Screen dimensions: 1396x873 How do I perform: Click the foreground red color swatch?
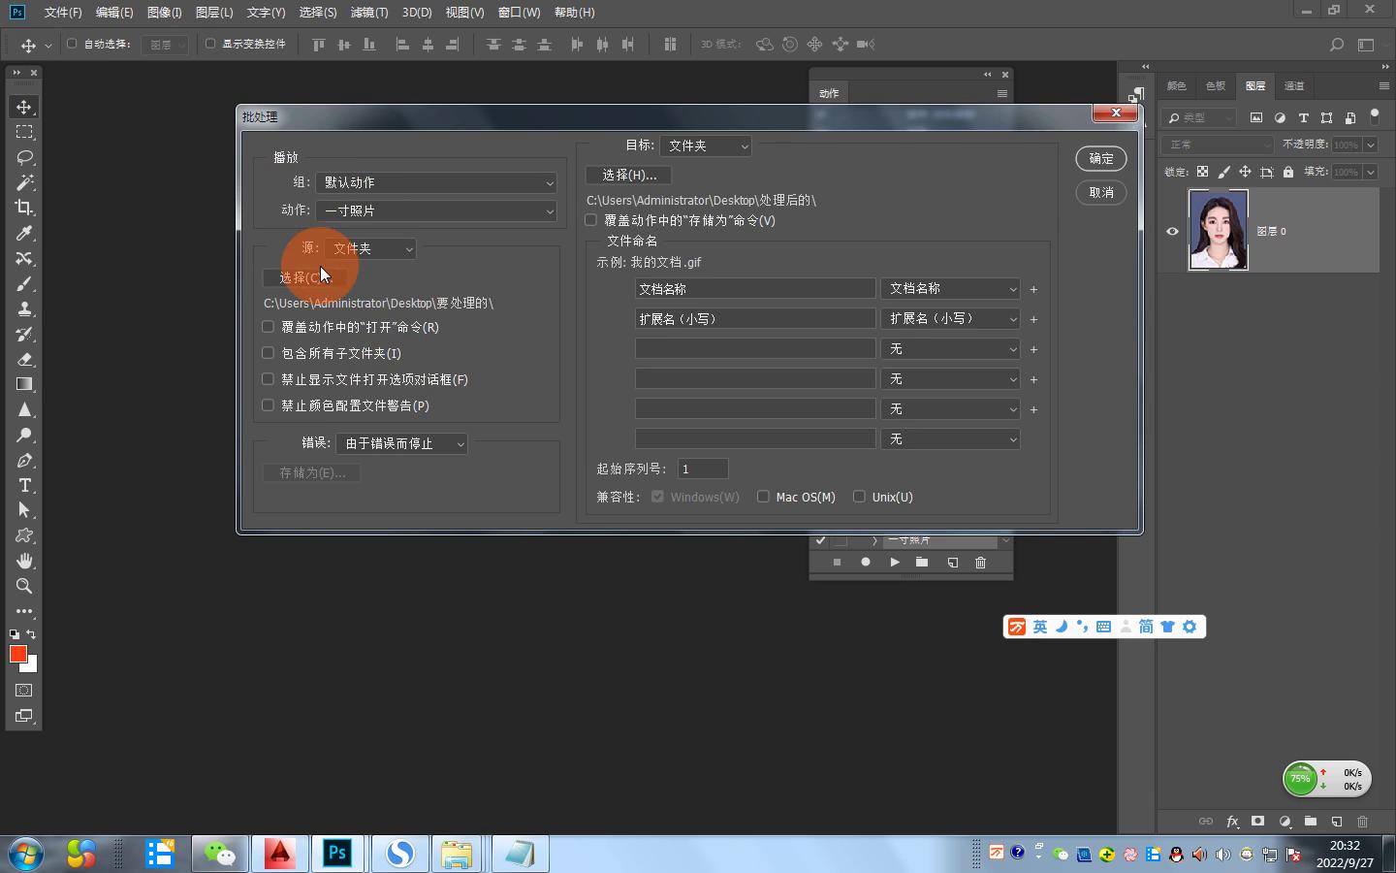pos(16,655)
